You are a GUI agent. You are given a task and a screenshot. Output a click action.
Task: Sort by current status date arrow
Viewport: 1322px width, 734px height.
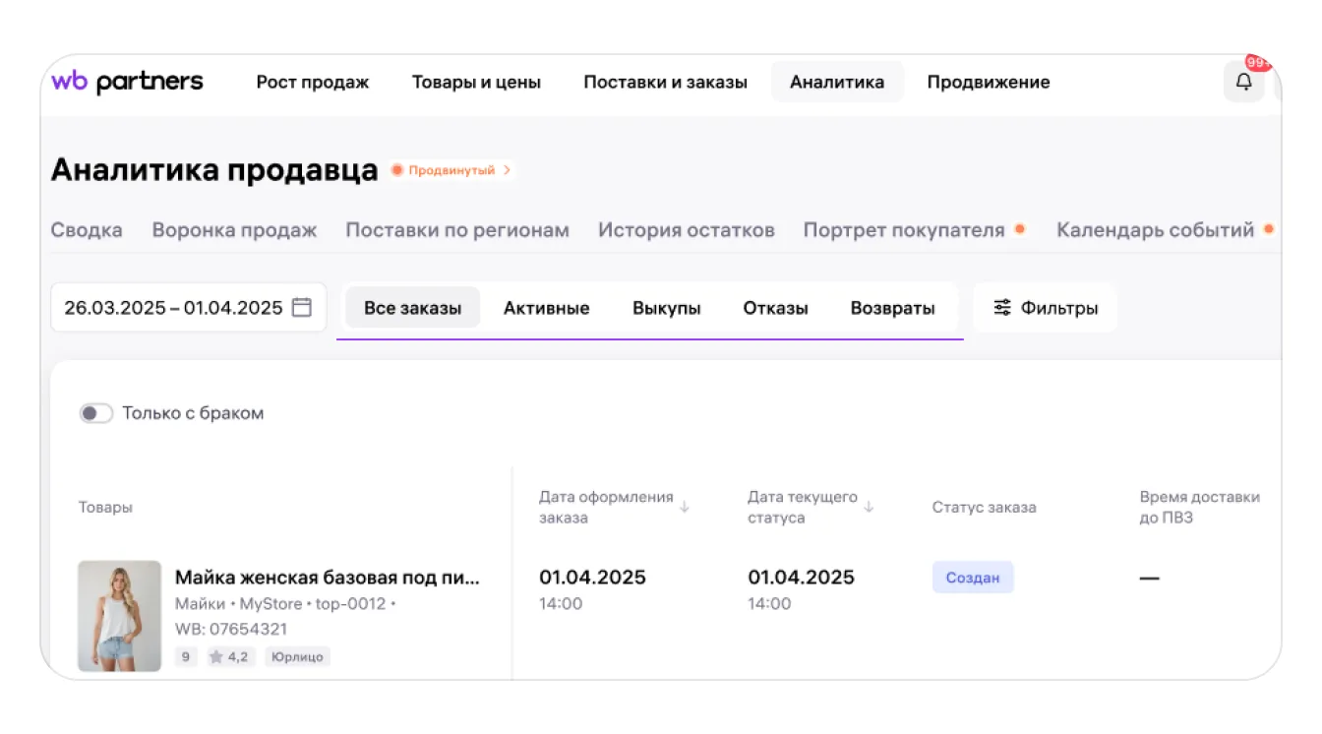click(869, 508)
